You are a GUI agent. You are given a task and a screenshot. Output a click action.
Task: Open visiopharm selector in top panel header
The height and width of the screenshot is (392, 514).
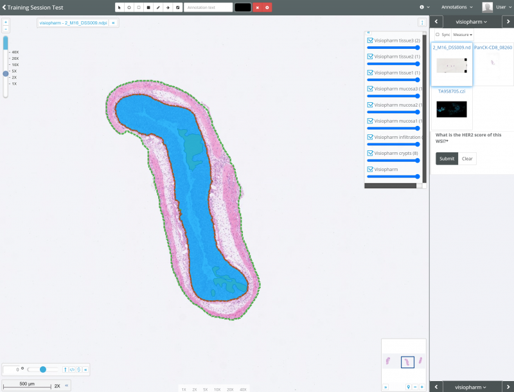pyautogui.click(x=471, y=22)
